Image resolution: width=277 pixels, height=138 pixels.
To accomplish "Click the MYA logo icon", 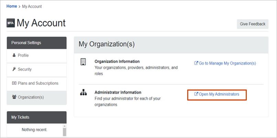I will [x=11, y=23].
